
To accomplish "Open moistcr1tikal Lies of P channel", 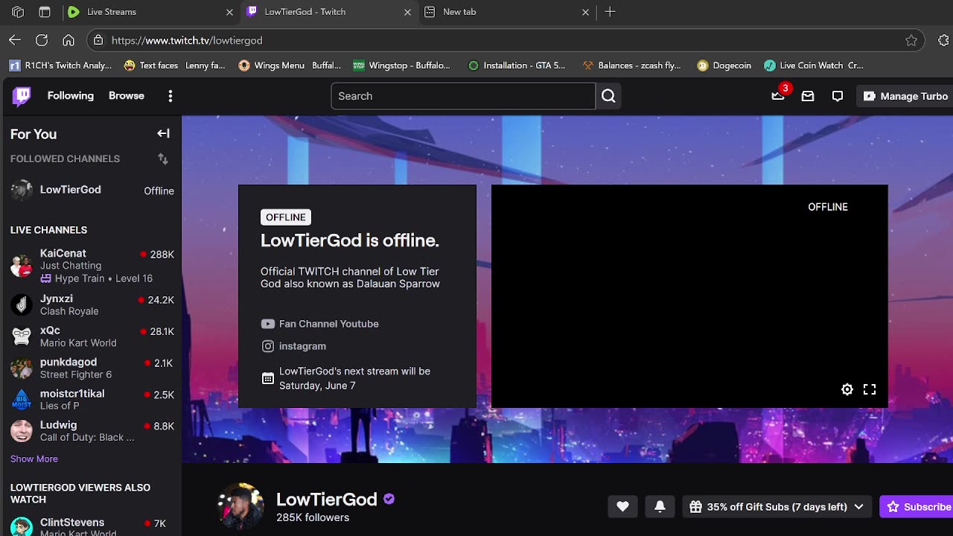I will (x=91, y=399).
